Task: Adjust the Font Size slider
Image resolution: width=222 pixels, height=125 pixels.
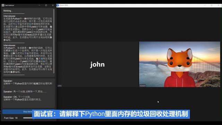Action: point(28,118)
